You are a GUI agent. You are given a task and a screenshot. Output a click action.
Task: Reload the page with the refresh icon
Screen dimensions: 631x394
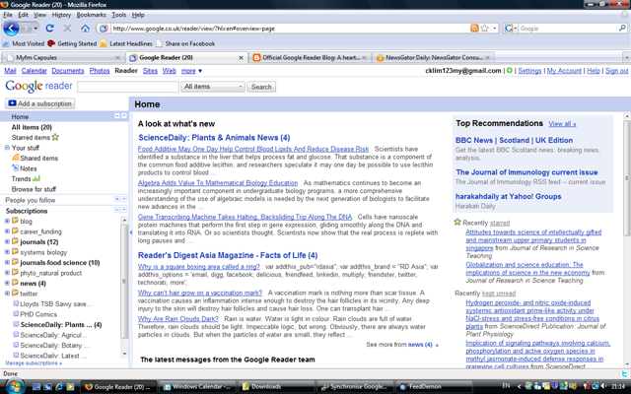pyautogui.click(x=49, y=29)
